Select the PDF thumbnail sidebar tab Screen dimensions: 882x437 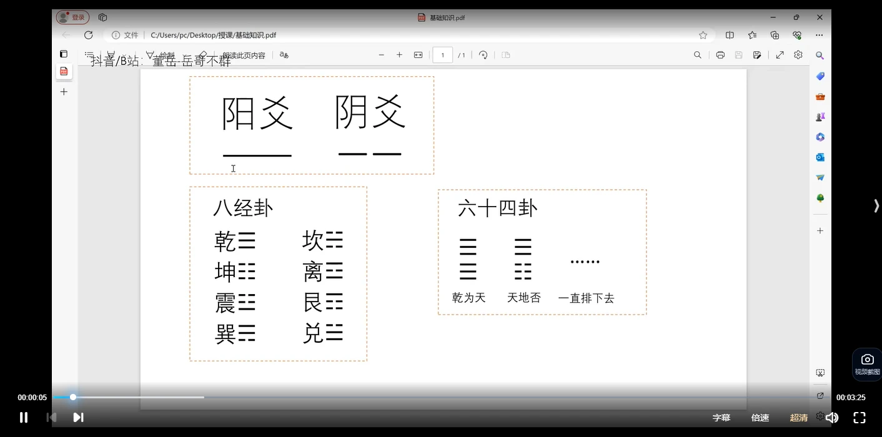coord(64,72)
